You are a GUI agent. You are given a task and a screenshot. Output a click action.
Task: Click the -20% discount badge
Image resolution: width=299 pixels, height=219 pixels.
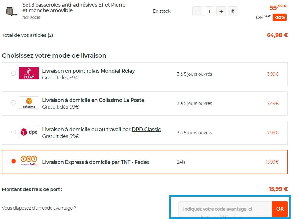[x=280, y=17]
